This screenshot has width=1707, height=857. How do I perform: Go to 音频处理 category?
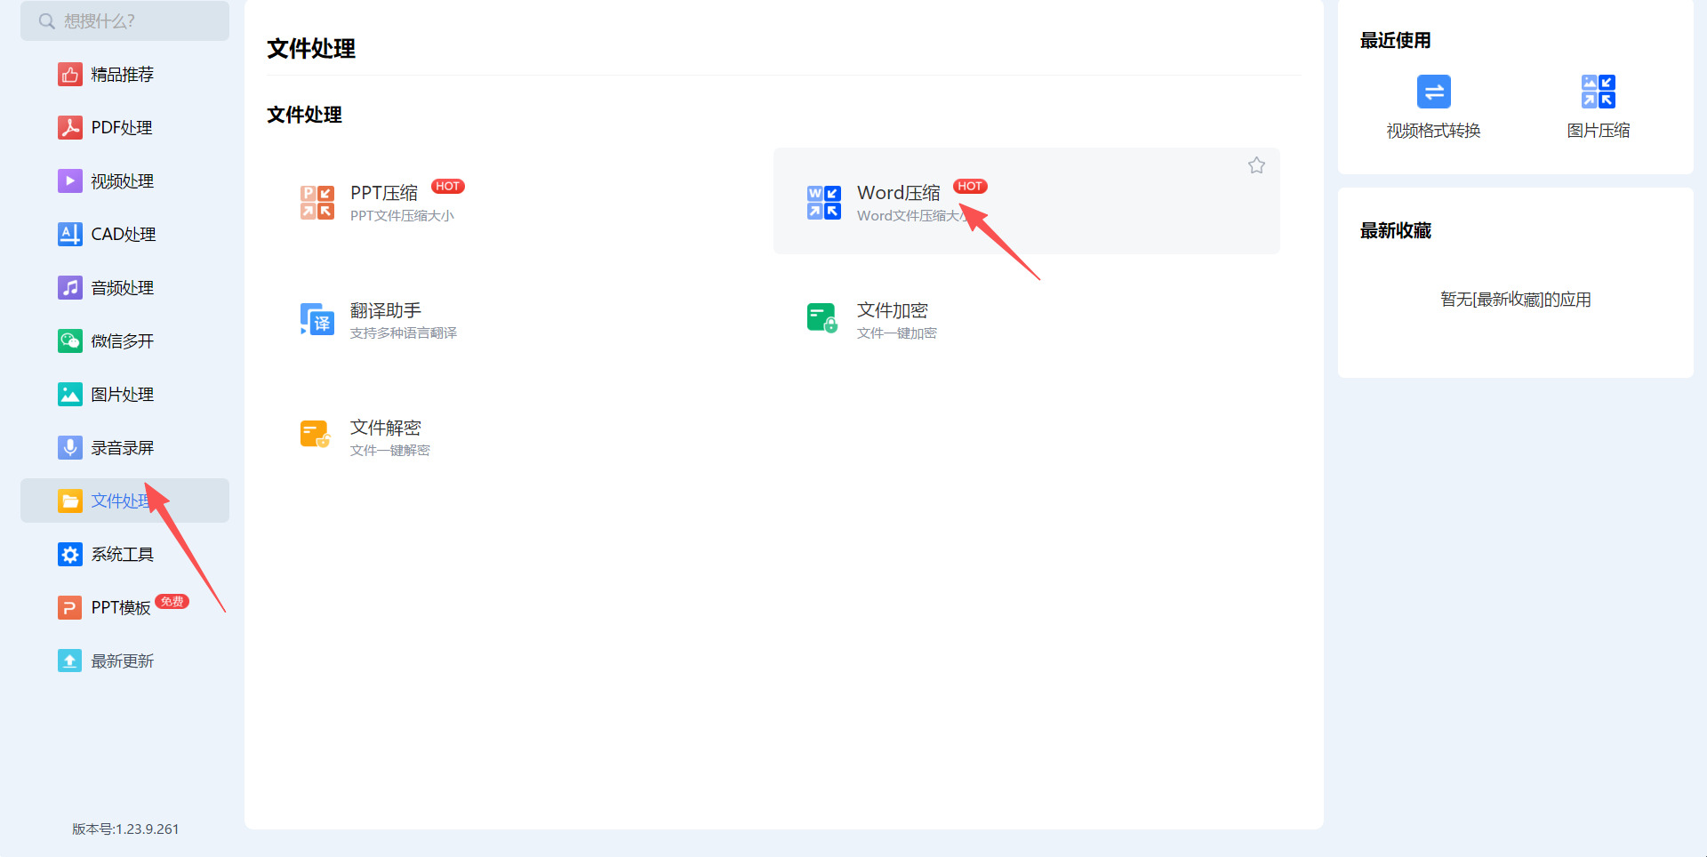122,288
